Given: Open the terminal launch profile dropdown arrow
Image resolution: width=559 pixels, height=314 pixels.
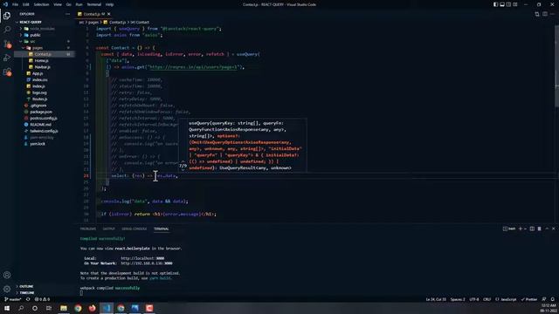Looking at the screenshot, I should click(x=525, y=229).
